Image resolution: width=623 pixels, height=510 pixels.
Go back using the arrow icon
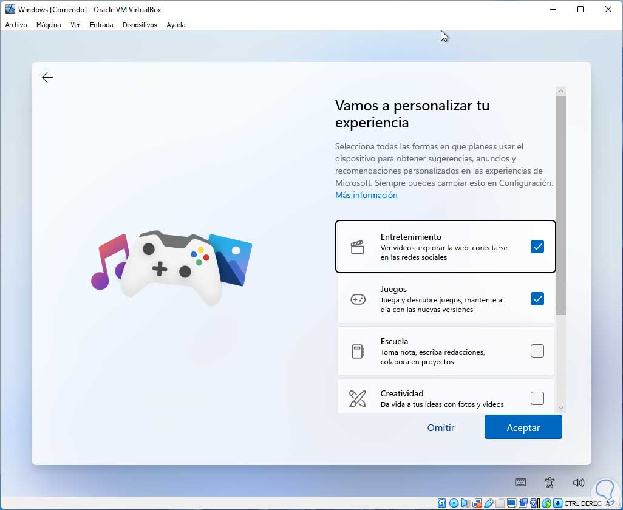(x=47, y=77)
